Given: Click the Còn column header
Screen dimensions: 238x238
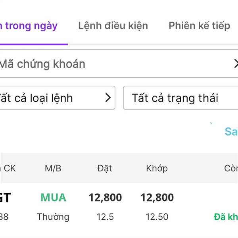Looking at the screenshot, I should tap(231, 168).
